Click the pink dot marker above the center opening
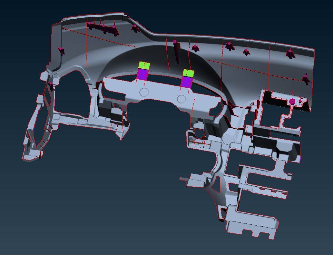This screenshot has width=333, height=255. (174, 42)
